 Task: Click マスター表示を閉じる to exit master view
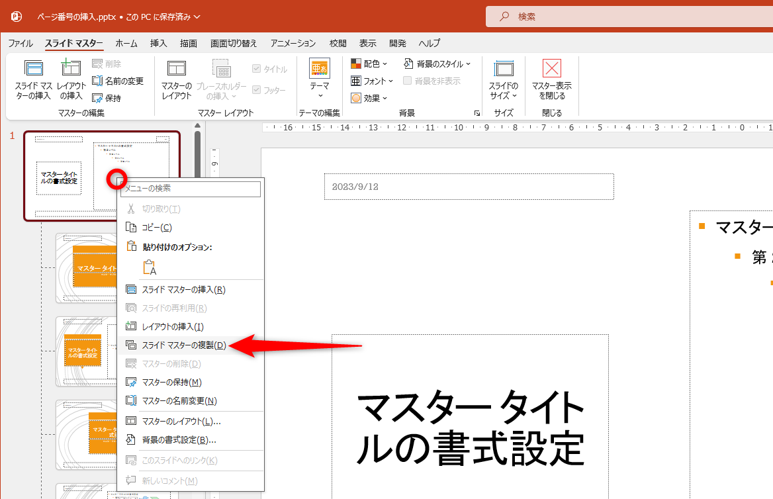(x=551, y=78)
